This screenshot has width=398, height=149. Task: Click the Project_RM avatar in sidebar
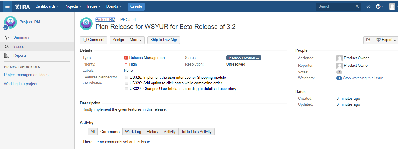tap(10, 22)
